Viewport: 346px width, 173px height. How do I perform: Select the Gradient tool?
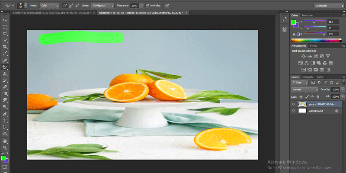pyautogui.click(x=5, y=94)
